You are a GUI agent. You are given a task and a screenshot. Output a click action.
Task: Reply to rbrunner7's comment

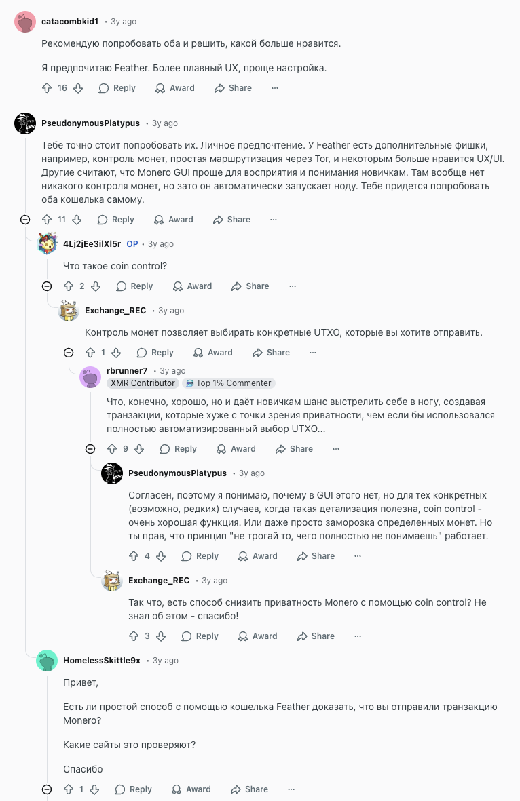coord(178,449)
